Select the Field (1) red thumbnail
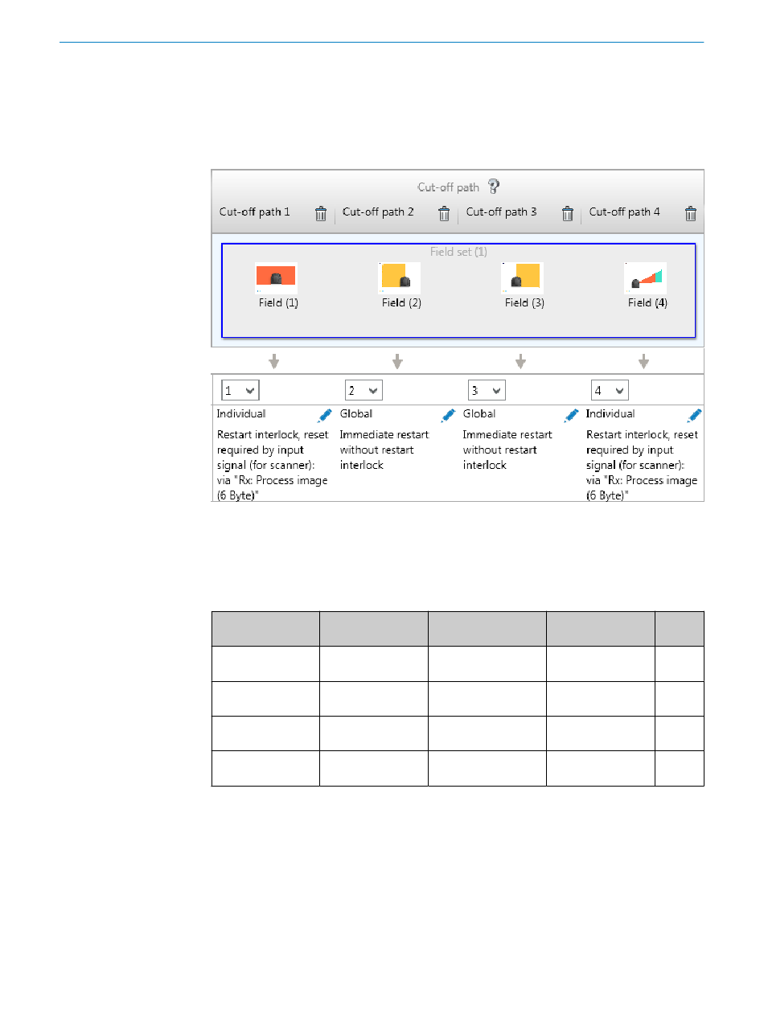The image size is (764, 1027). [276, 278]
